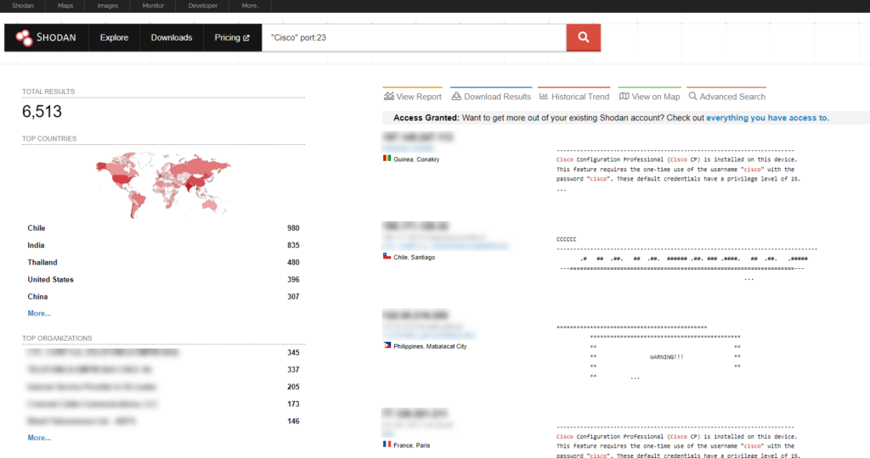The height and width of the screenshot is (458, 870).
Task: Click the 'Philippines, Mabalacat City' location text
Action: click(x=430, y=347)
